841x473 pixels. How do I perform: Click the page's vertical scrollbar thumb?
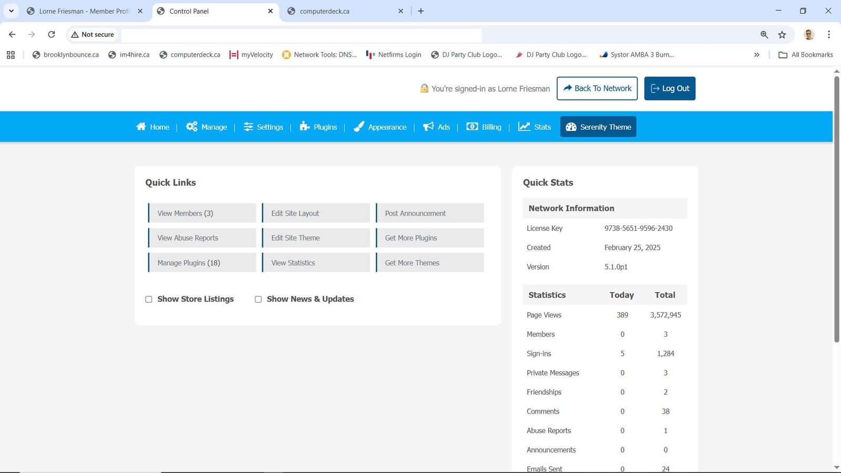tap(836, 210)
